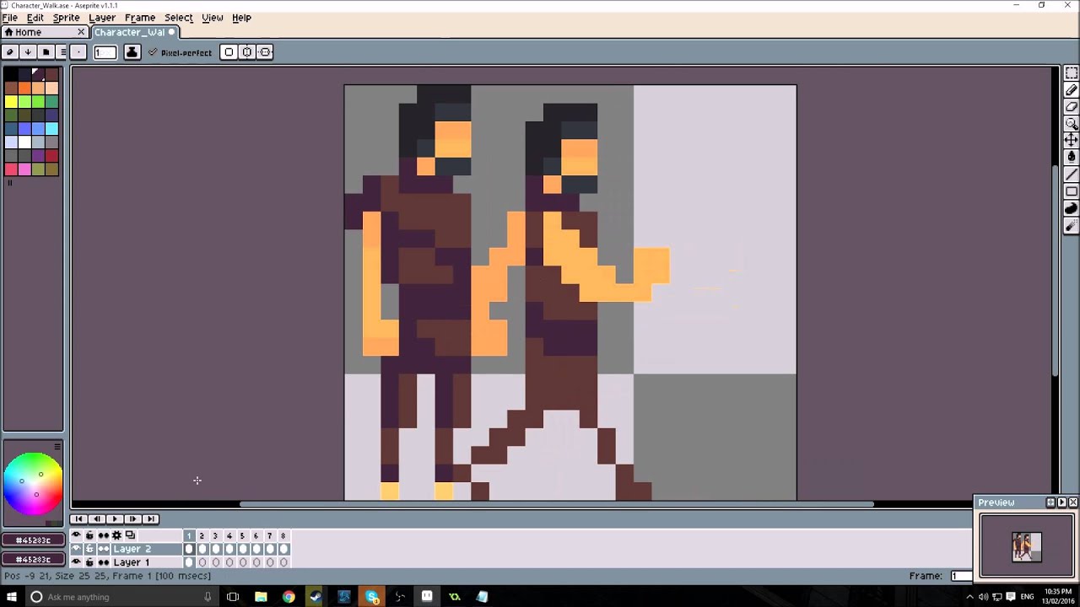
Task: Open the Select menu
Action: [178, 18]
